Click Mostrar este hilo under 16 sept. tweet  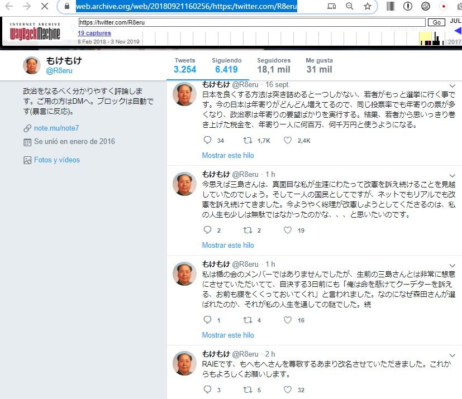228,155
